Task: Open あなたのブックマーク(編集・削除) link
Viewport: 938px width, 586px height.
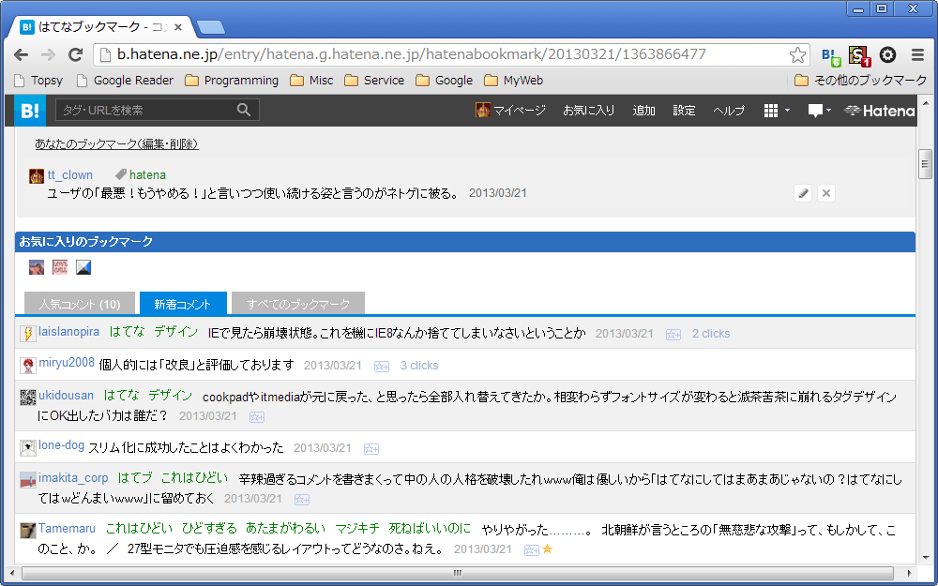Action: pyautogui.click(x=116, y=144)
